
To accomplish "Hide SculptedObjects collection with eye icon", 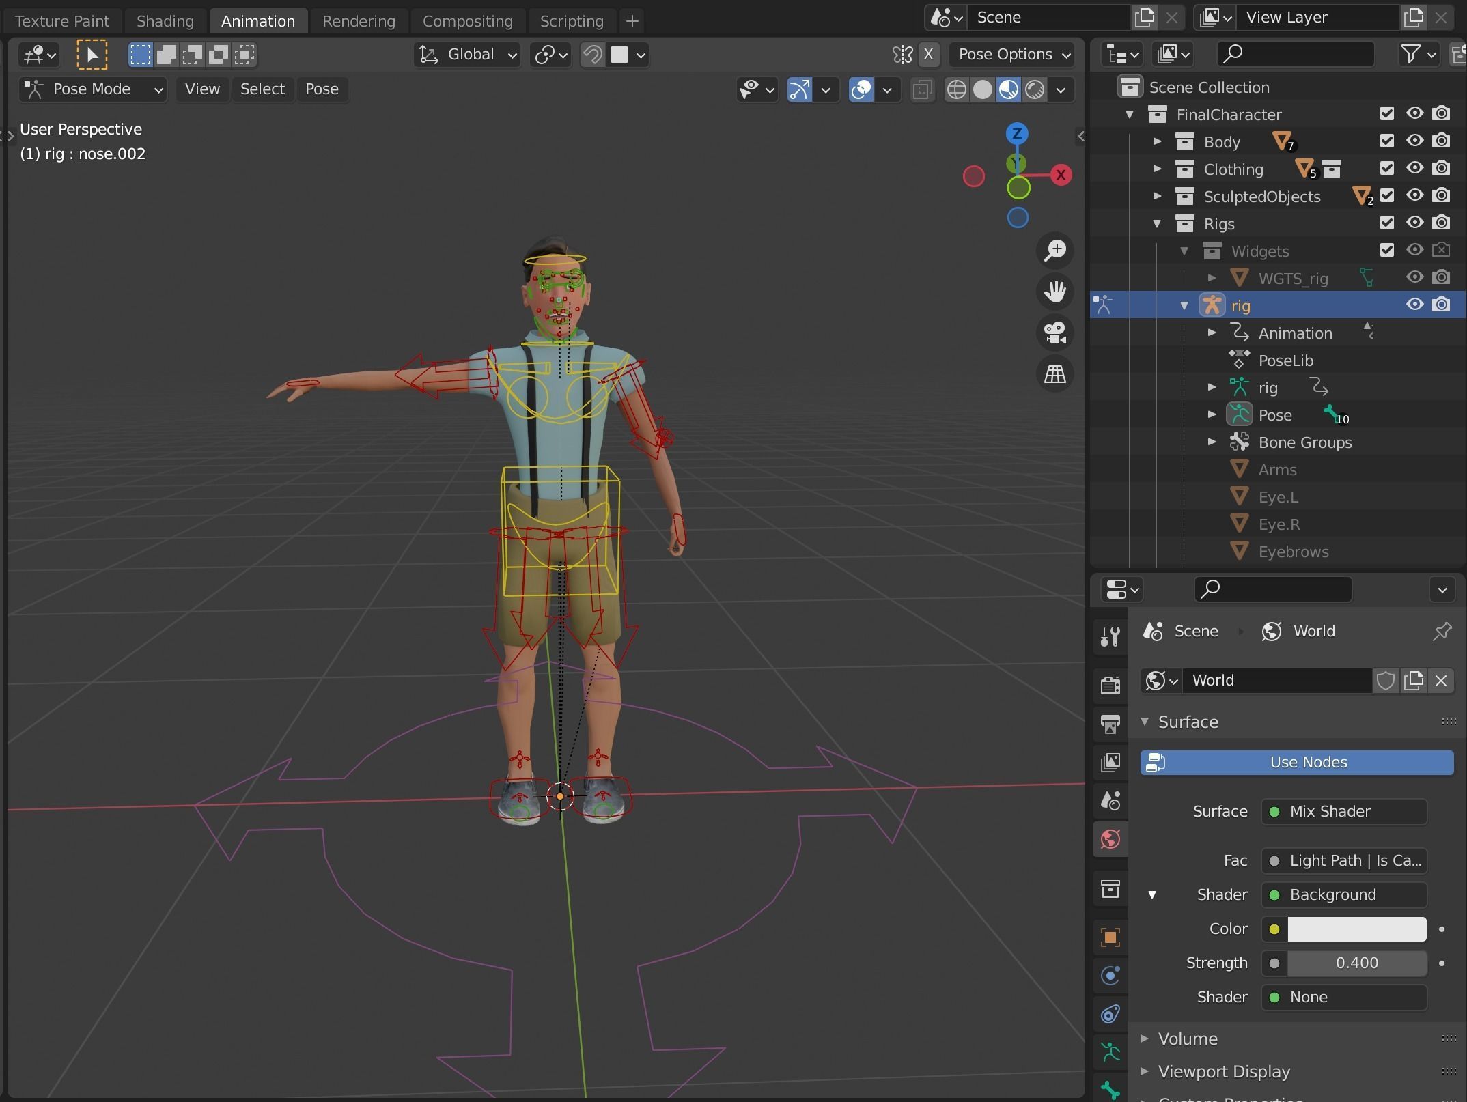I will tap(1414, 195).
